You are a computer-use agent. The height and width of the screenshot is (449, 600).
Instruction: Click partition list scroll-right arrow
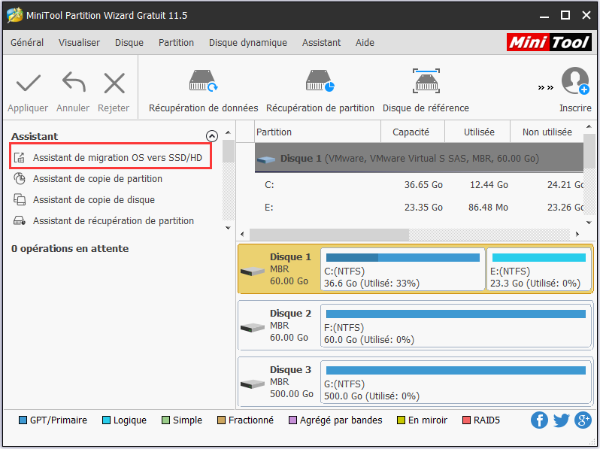(x=577, y=234)
